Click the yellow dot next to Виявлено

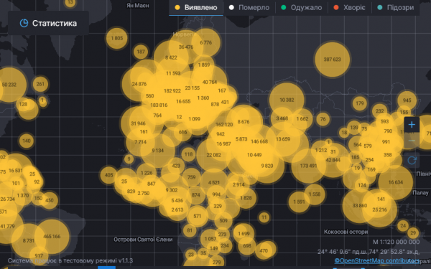[x=177, y=8]
